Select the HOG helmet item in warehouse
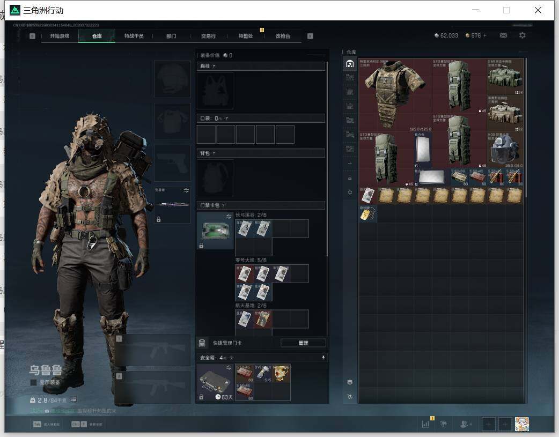 (505, 150)
